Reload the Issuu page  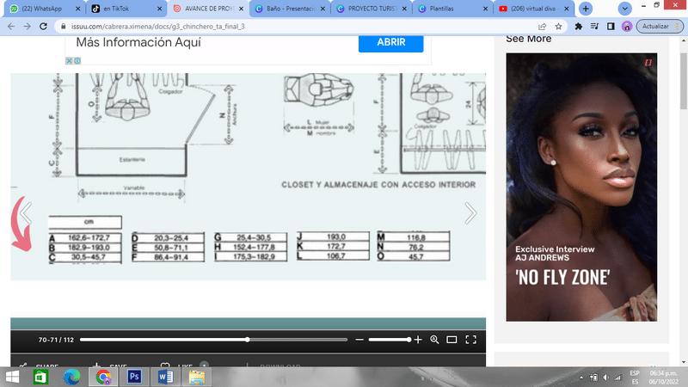coord(43,27)
